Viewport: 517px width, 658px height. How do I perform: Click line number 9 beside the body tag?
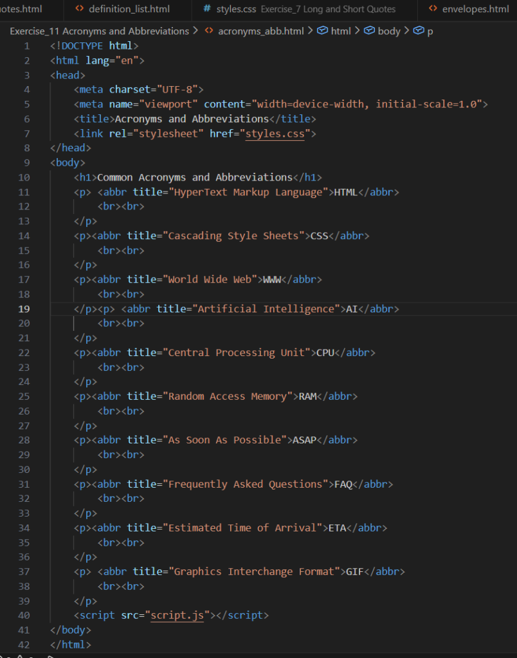pos(26,163)
